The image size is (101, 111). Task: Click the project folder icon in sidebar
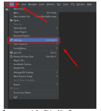[7, 9]
